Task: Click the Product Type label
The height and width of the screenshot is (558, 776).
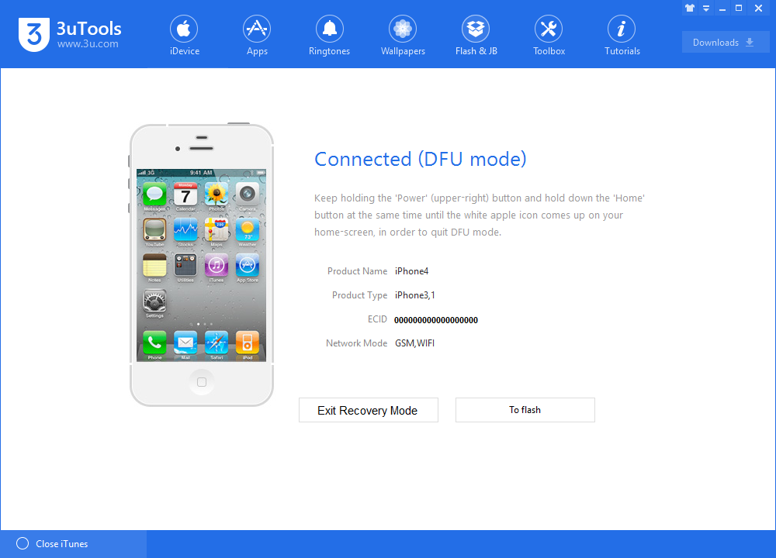Action: (x=360, y=295)
